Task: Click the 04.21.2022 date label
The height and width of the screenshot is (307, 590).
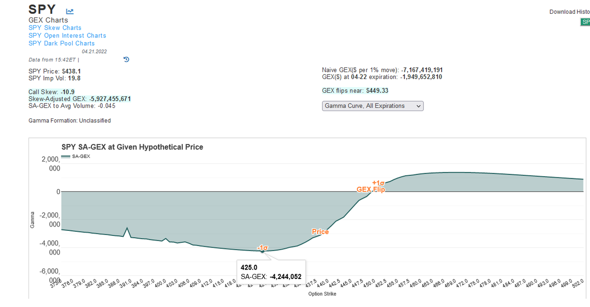Action: click(94, 52)
